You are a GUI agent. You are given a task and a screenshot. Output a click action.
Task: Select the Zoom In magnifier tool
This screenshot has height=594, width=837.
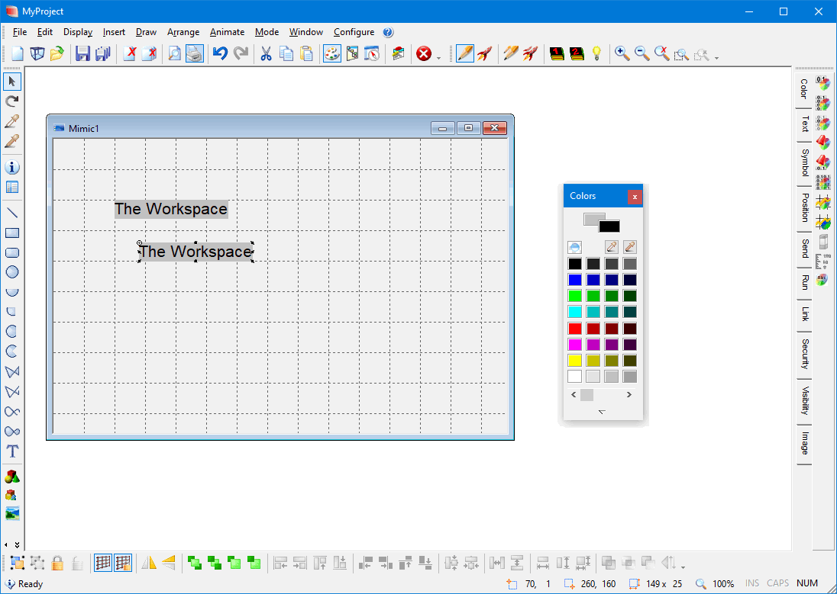622,53
